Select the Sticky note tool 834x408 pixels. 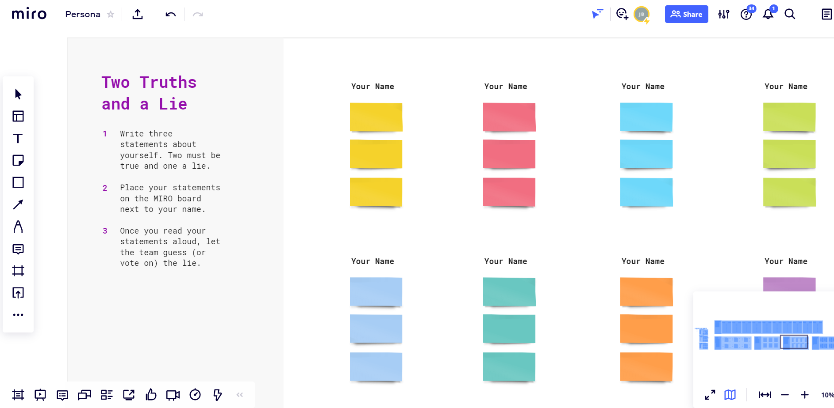pos(18,160)
